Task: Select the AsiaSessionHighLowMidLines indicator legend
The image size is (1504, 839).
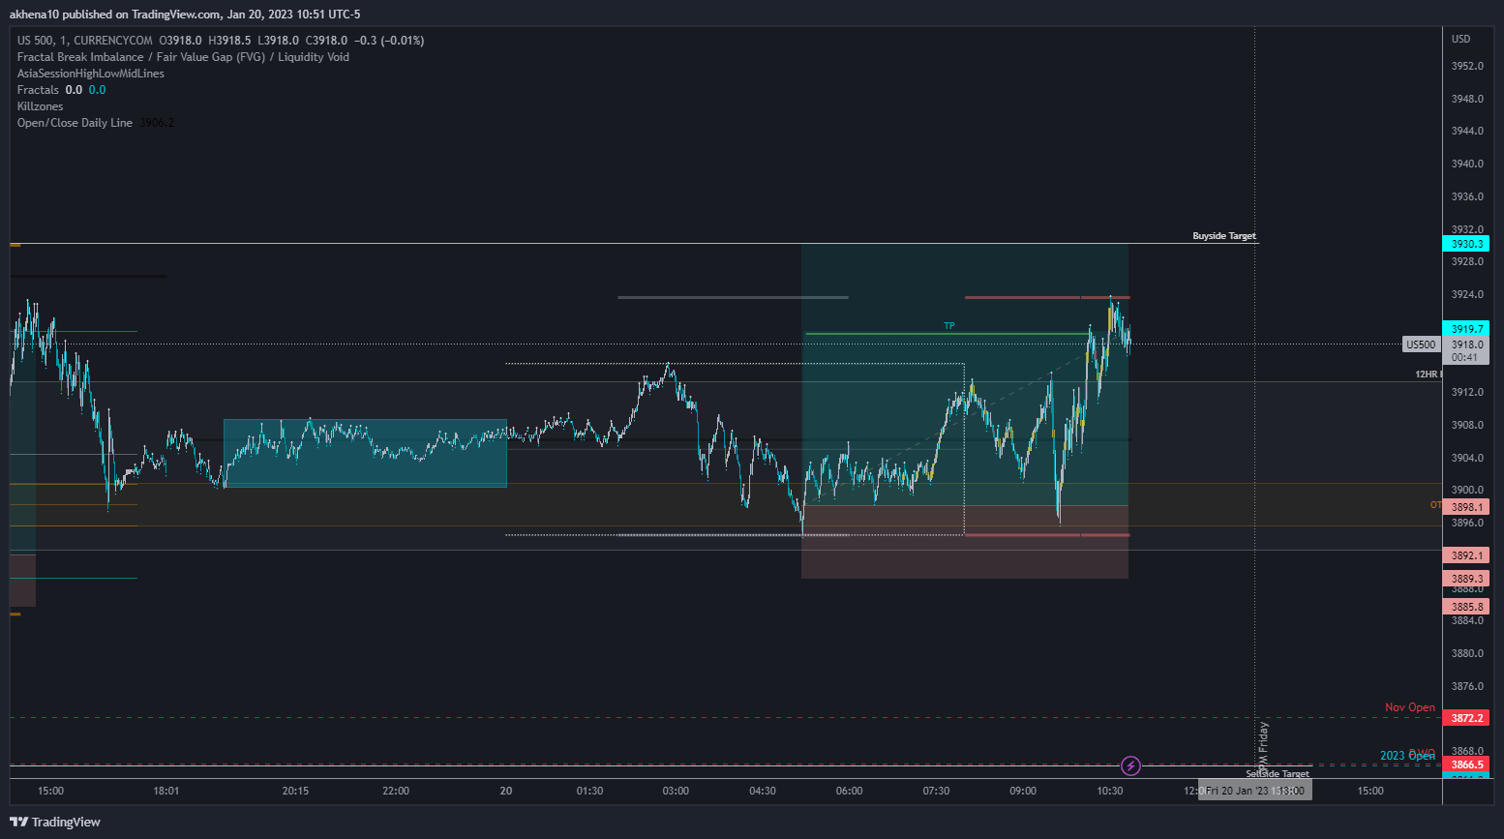Action: (91, 74)
